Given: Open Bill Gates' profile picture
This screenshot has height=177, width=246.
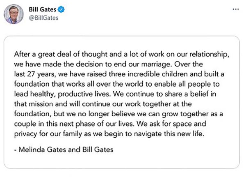Looking at the screenshot, I should tap(14, 14).
